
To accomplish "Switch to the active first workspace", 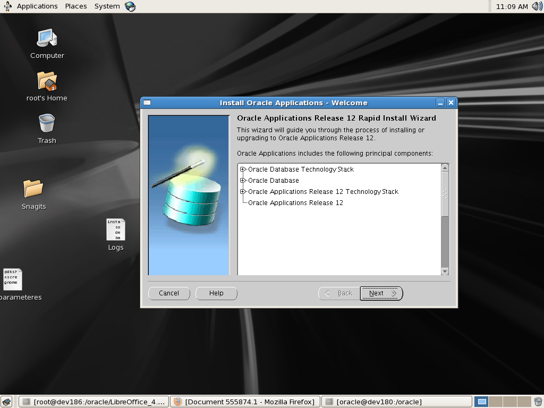I will click(x=481, y=402).
